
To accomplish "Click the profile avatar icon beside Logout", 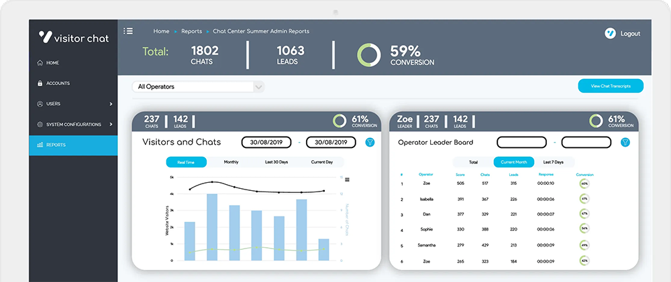I will (610, 33).
